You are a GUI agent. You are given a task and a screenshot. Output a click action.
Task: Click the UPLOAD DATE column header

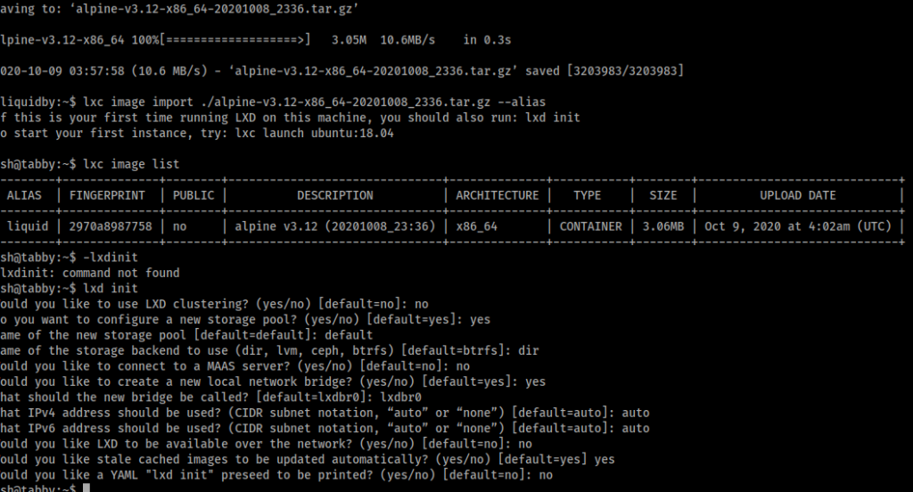798,195
